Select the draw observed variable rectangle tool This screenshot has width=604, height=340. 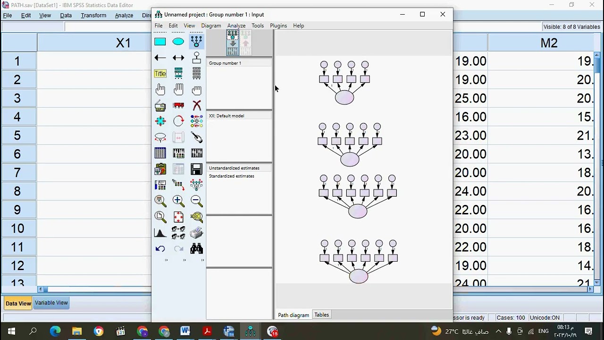(x=160, y=42)
